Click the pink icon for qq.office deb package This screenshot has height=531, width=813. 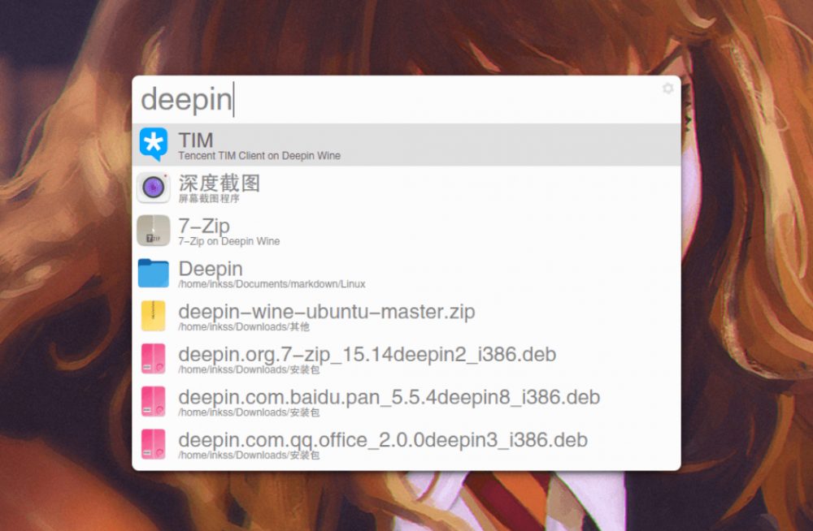coord(154,444)
